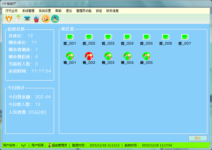Click the super admin icon in status bar
Viewport: 212px width, 150px height.
point(50,145)
